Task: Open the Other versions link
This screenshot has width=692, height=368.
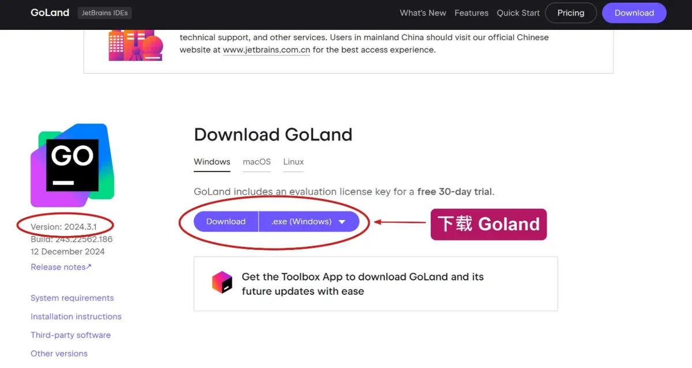Action: click(x=59, y=353)
